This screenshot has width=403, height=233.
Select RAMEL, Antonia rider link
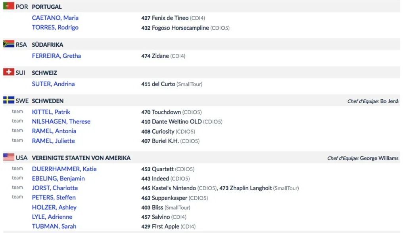[54, 131]
